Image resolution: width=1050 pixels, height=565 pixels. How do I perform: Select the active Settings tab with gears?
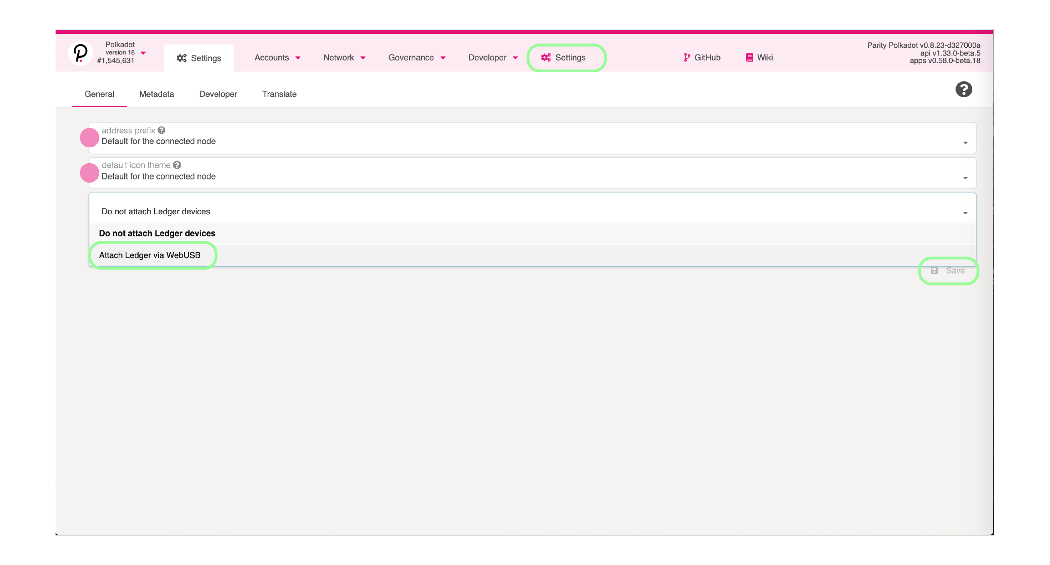[x=199, y=58]
